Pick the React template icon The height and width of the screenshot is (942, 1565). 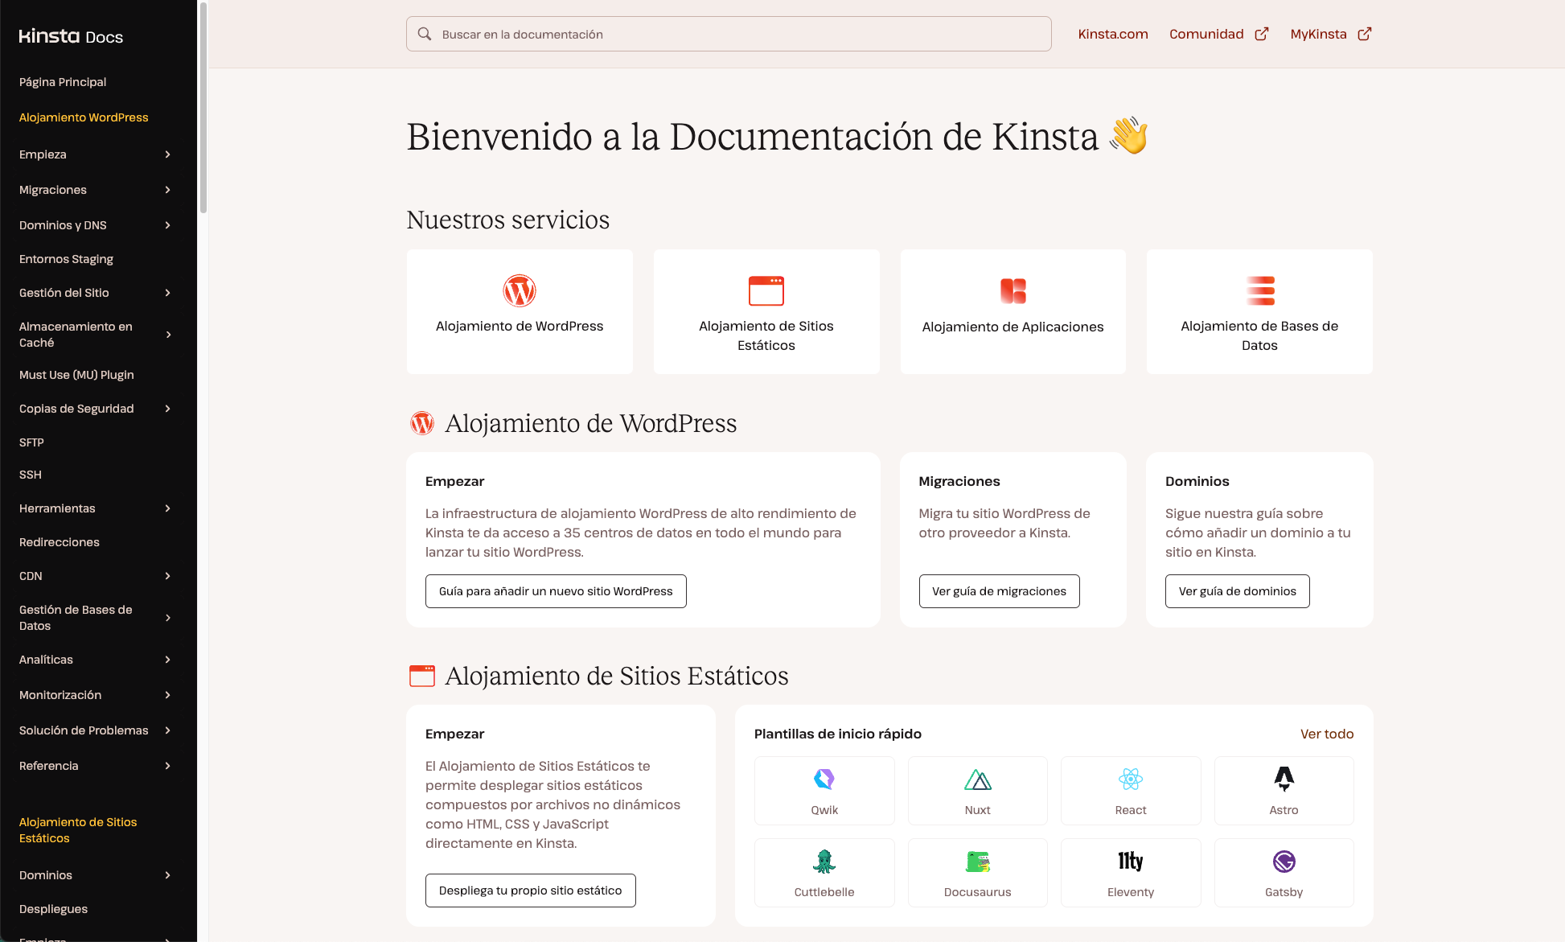tap(1130, 779)
